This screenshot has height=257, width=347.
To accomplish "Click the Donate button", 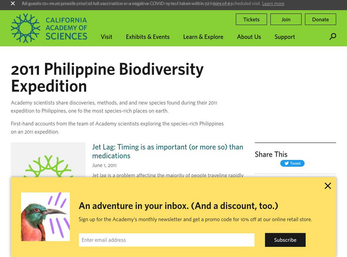I will pos(321,19).
